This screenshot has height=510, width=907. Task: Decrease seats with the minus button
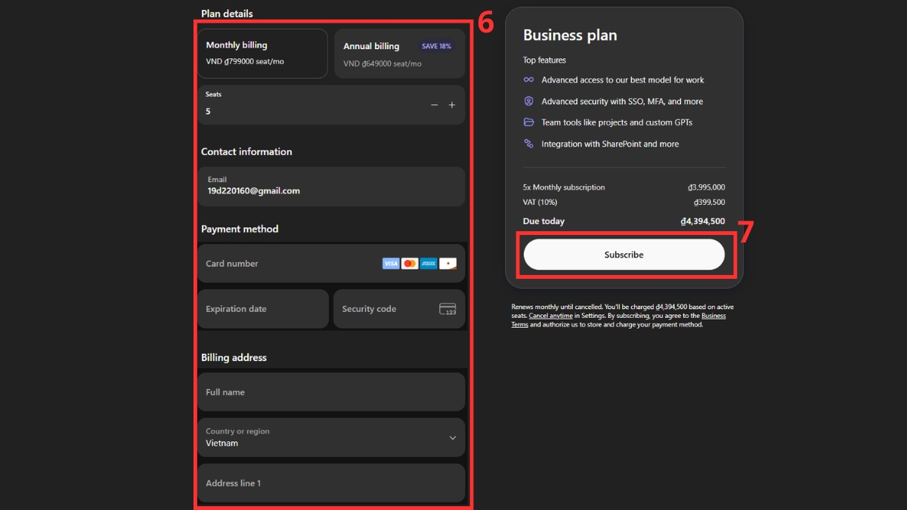pos(434,105)
